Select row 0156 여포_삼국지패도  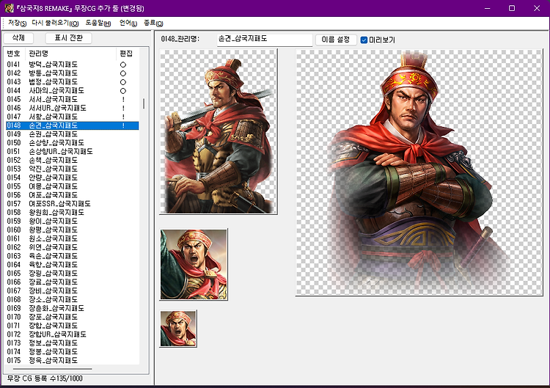pyautogui.click(x=73, y=195)
